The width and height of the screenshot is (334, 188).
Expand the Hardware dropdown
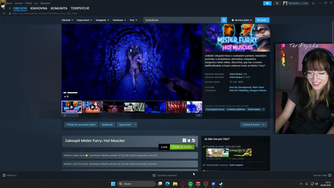(x=119, y=20)
